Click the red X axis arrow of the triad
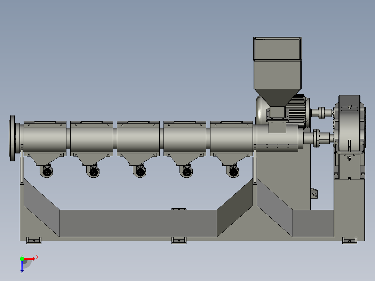Image resolution: width=375 pixels, height=281 pixels. coord(29,259)
